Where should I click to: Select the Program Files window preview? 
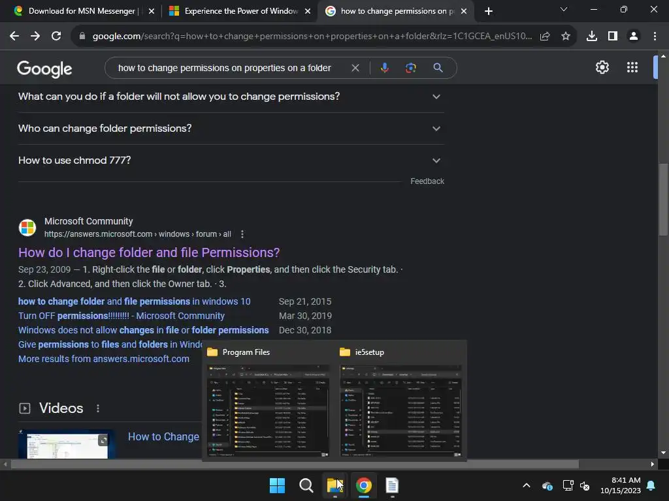click(268, 401)
